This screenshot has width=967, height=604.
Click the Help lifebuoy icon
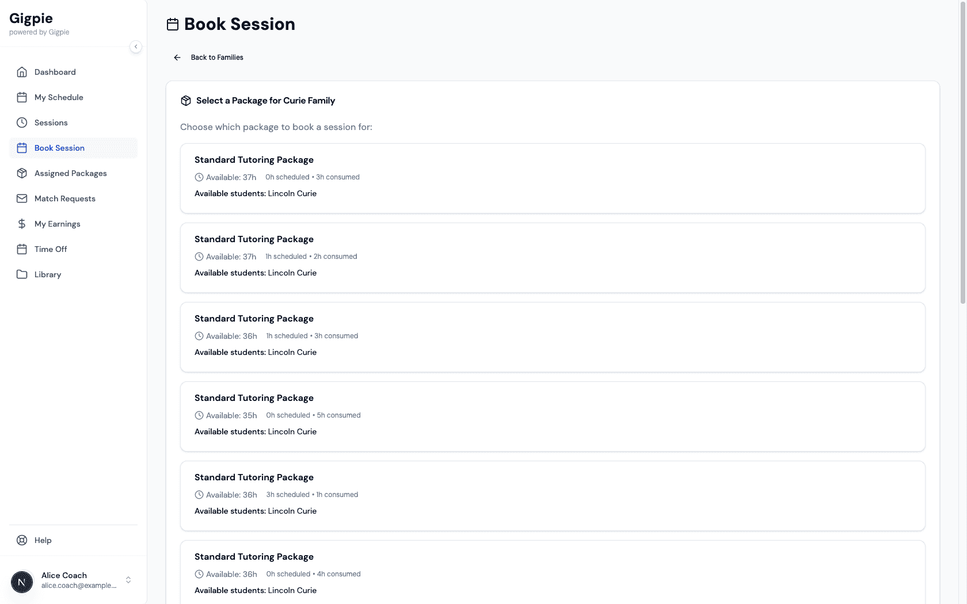22,540
